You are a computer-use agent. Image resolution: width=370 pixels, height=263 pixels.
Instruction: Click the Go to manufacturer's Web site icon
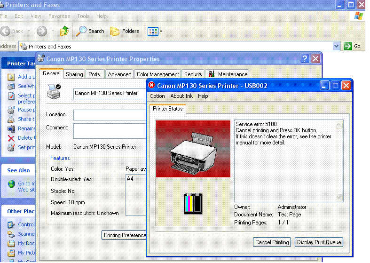pyautogui.click(x=11, y=184)
